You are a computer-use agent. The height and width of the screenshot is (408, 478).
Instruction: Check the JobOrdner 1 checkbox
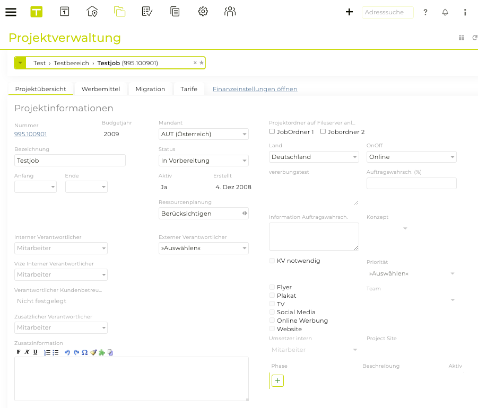tap(272, 131)
